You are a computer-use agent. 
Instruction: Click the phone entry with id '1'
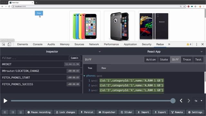coord(132,81)
